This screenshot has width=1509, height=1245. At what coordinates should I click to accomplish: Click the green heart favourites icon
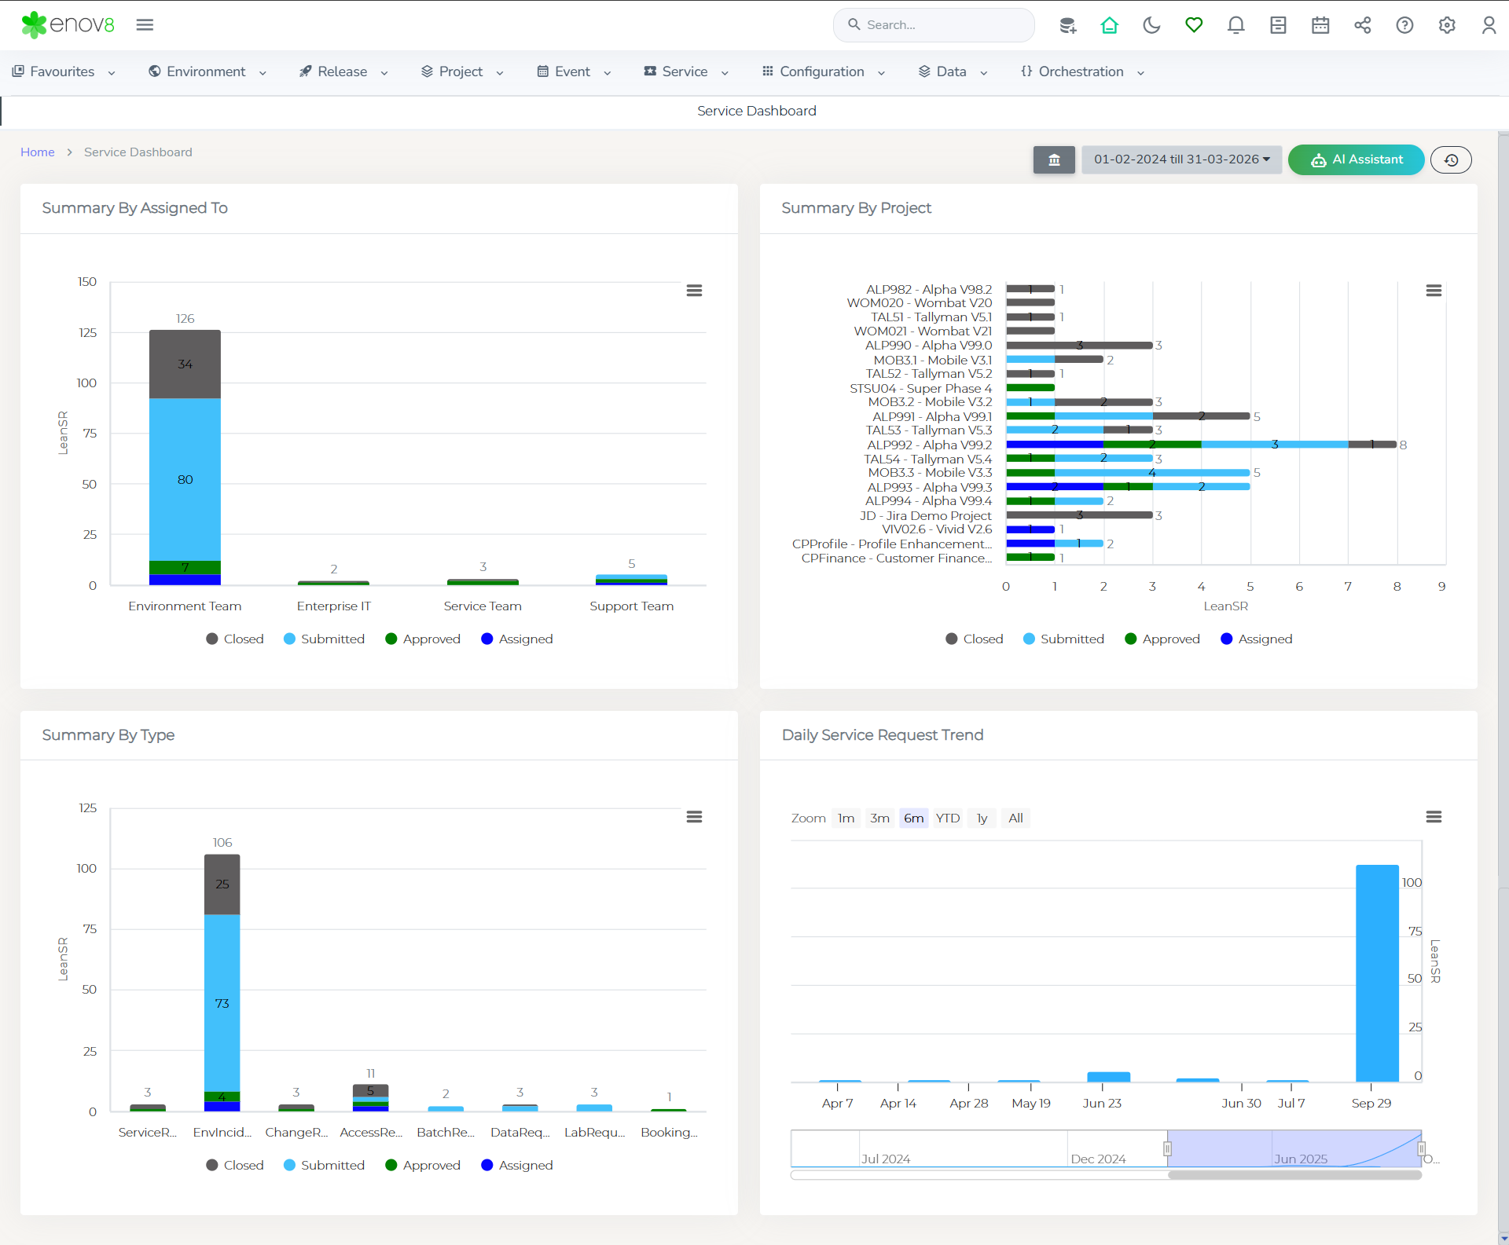[x=1194, y=25]
